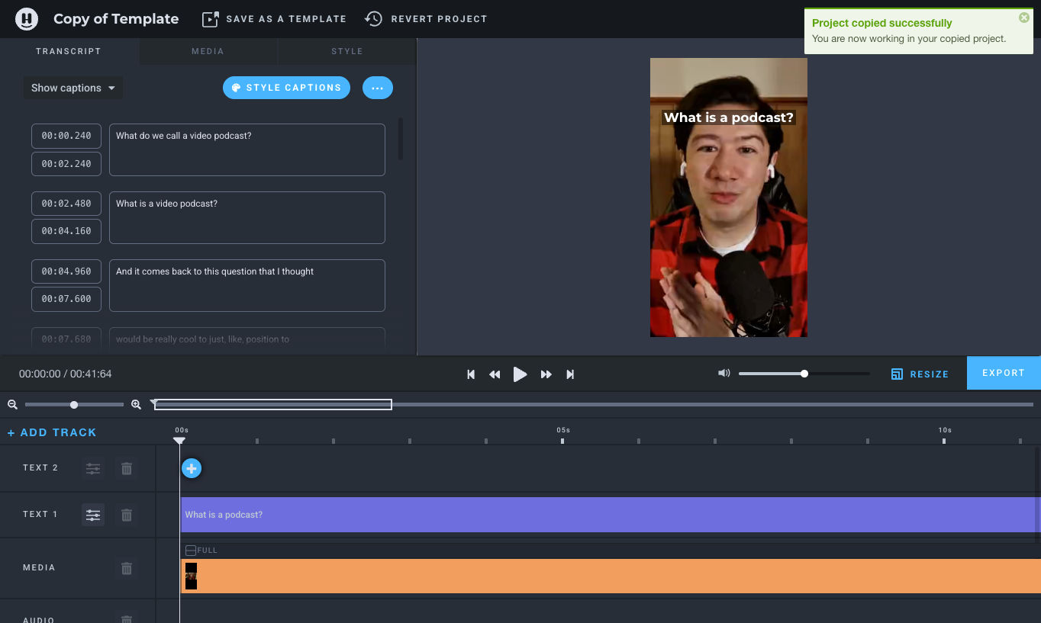Image resolution: width=1041 pixels, height=623 pixels.
Task: Click the first caption text field
Action: 247,149
